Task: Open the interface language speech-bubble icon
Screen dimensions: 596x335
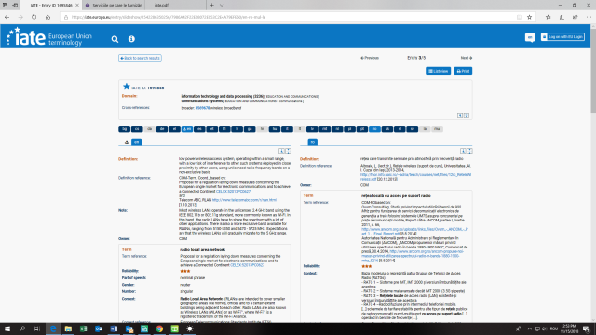Action: click(530, 37)
